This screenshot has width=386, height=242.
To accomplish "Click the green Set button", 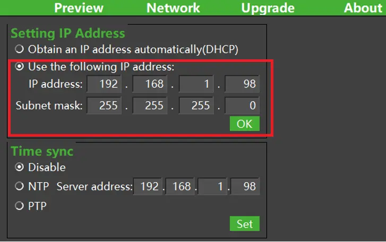I will [x=244, y=223].
